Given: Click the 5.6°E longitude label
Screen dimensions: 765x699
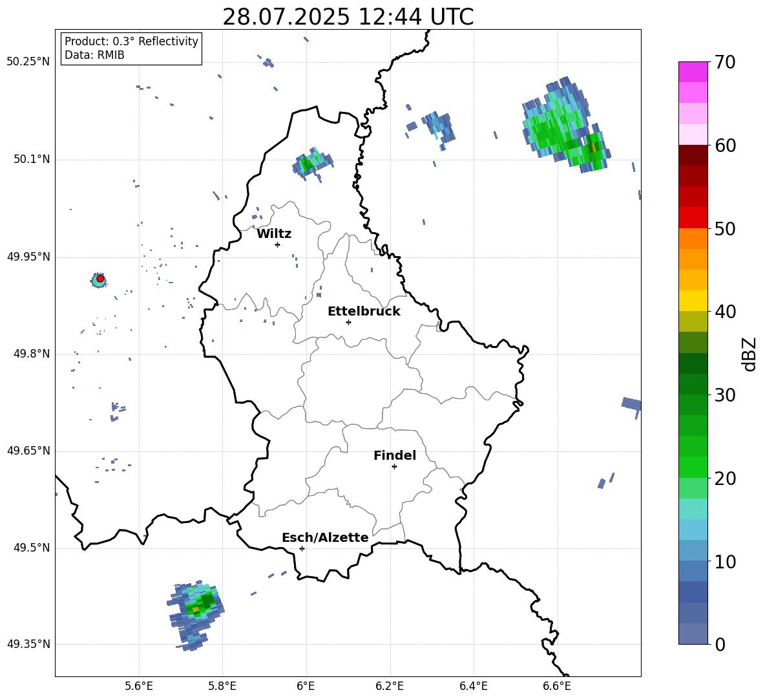Looking at the screenshot, I should (x=139, y=686).
